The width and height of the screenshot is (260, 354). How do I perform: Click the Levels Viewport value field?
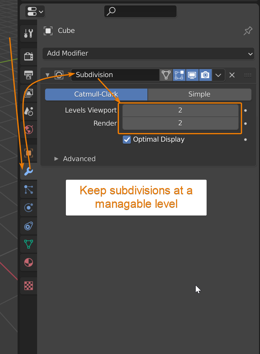pos(180,110)
